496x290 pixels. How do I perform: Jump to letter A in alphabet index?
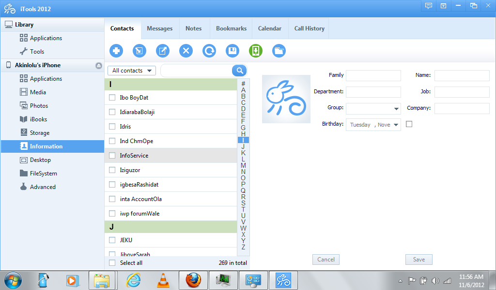[x=243, y=90]
